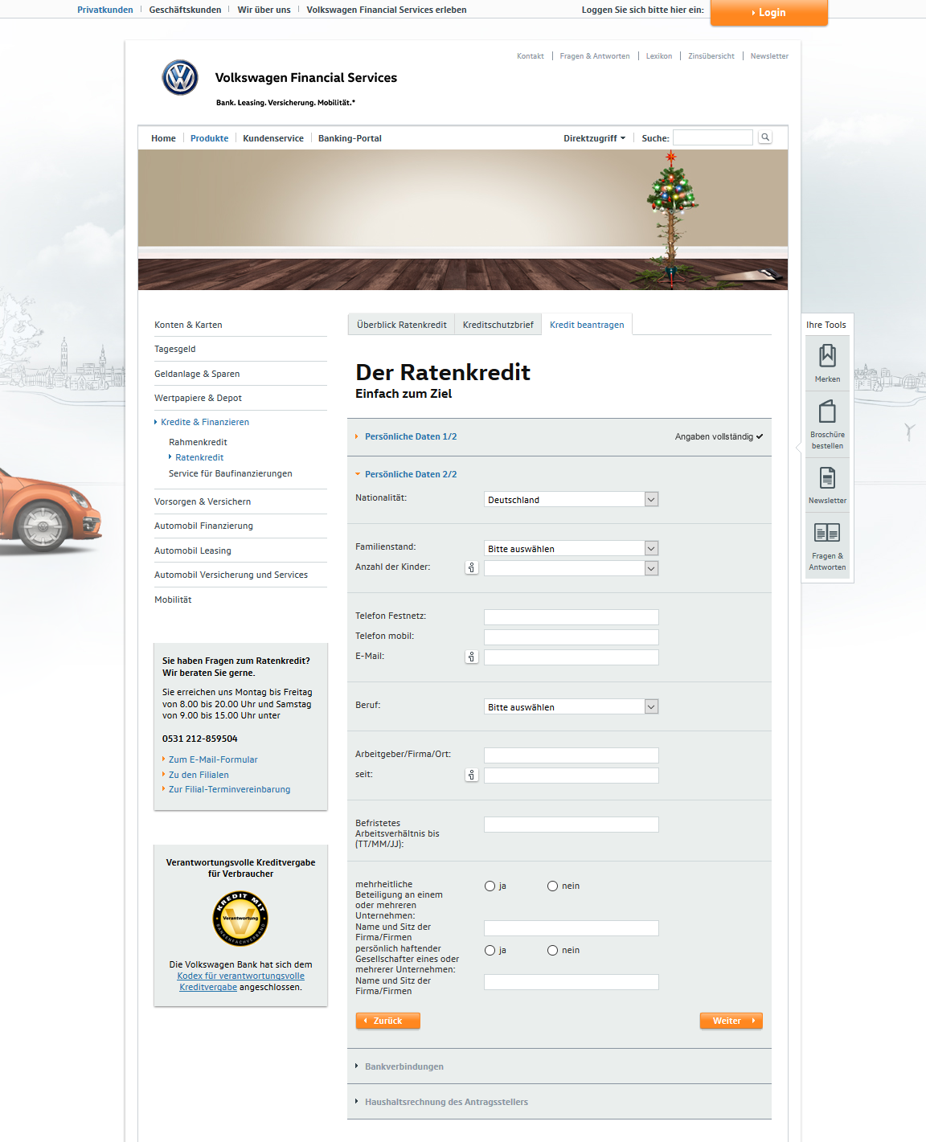Focus the seit input field
This screenshot has width=926, height=1142.
point(572,776)
